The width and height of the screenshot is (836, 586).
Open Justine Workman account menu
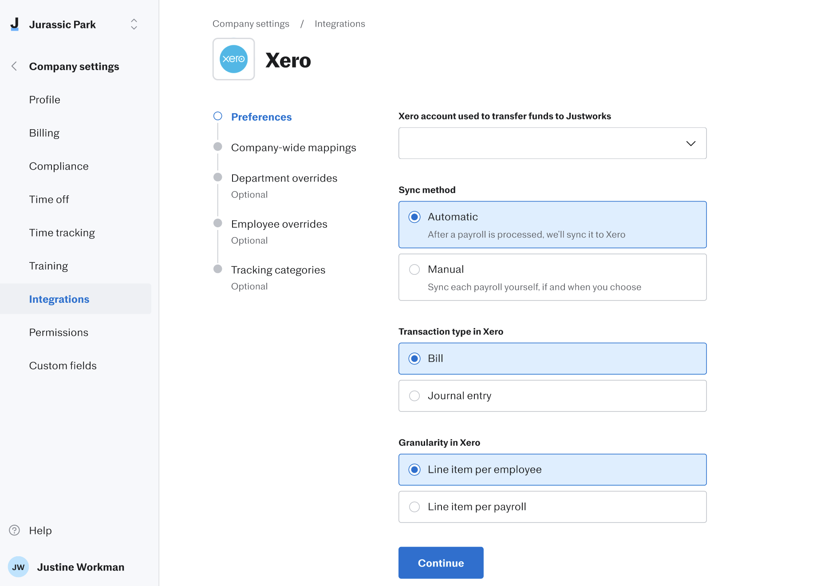81,567
